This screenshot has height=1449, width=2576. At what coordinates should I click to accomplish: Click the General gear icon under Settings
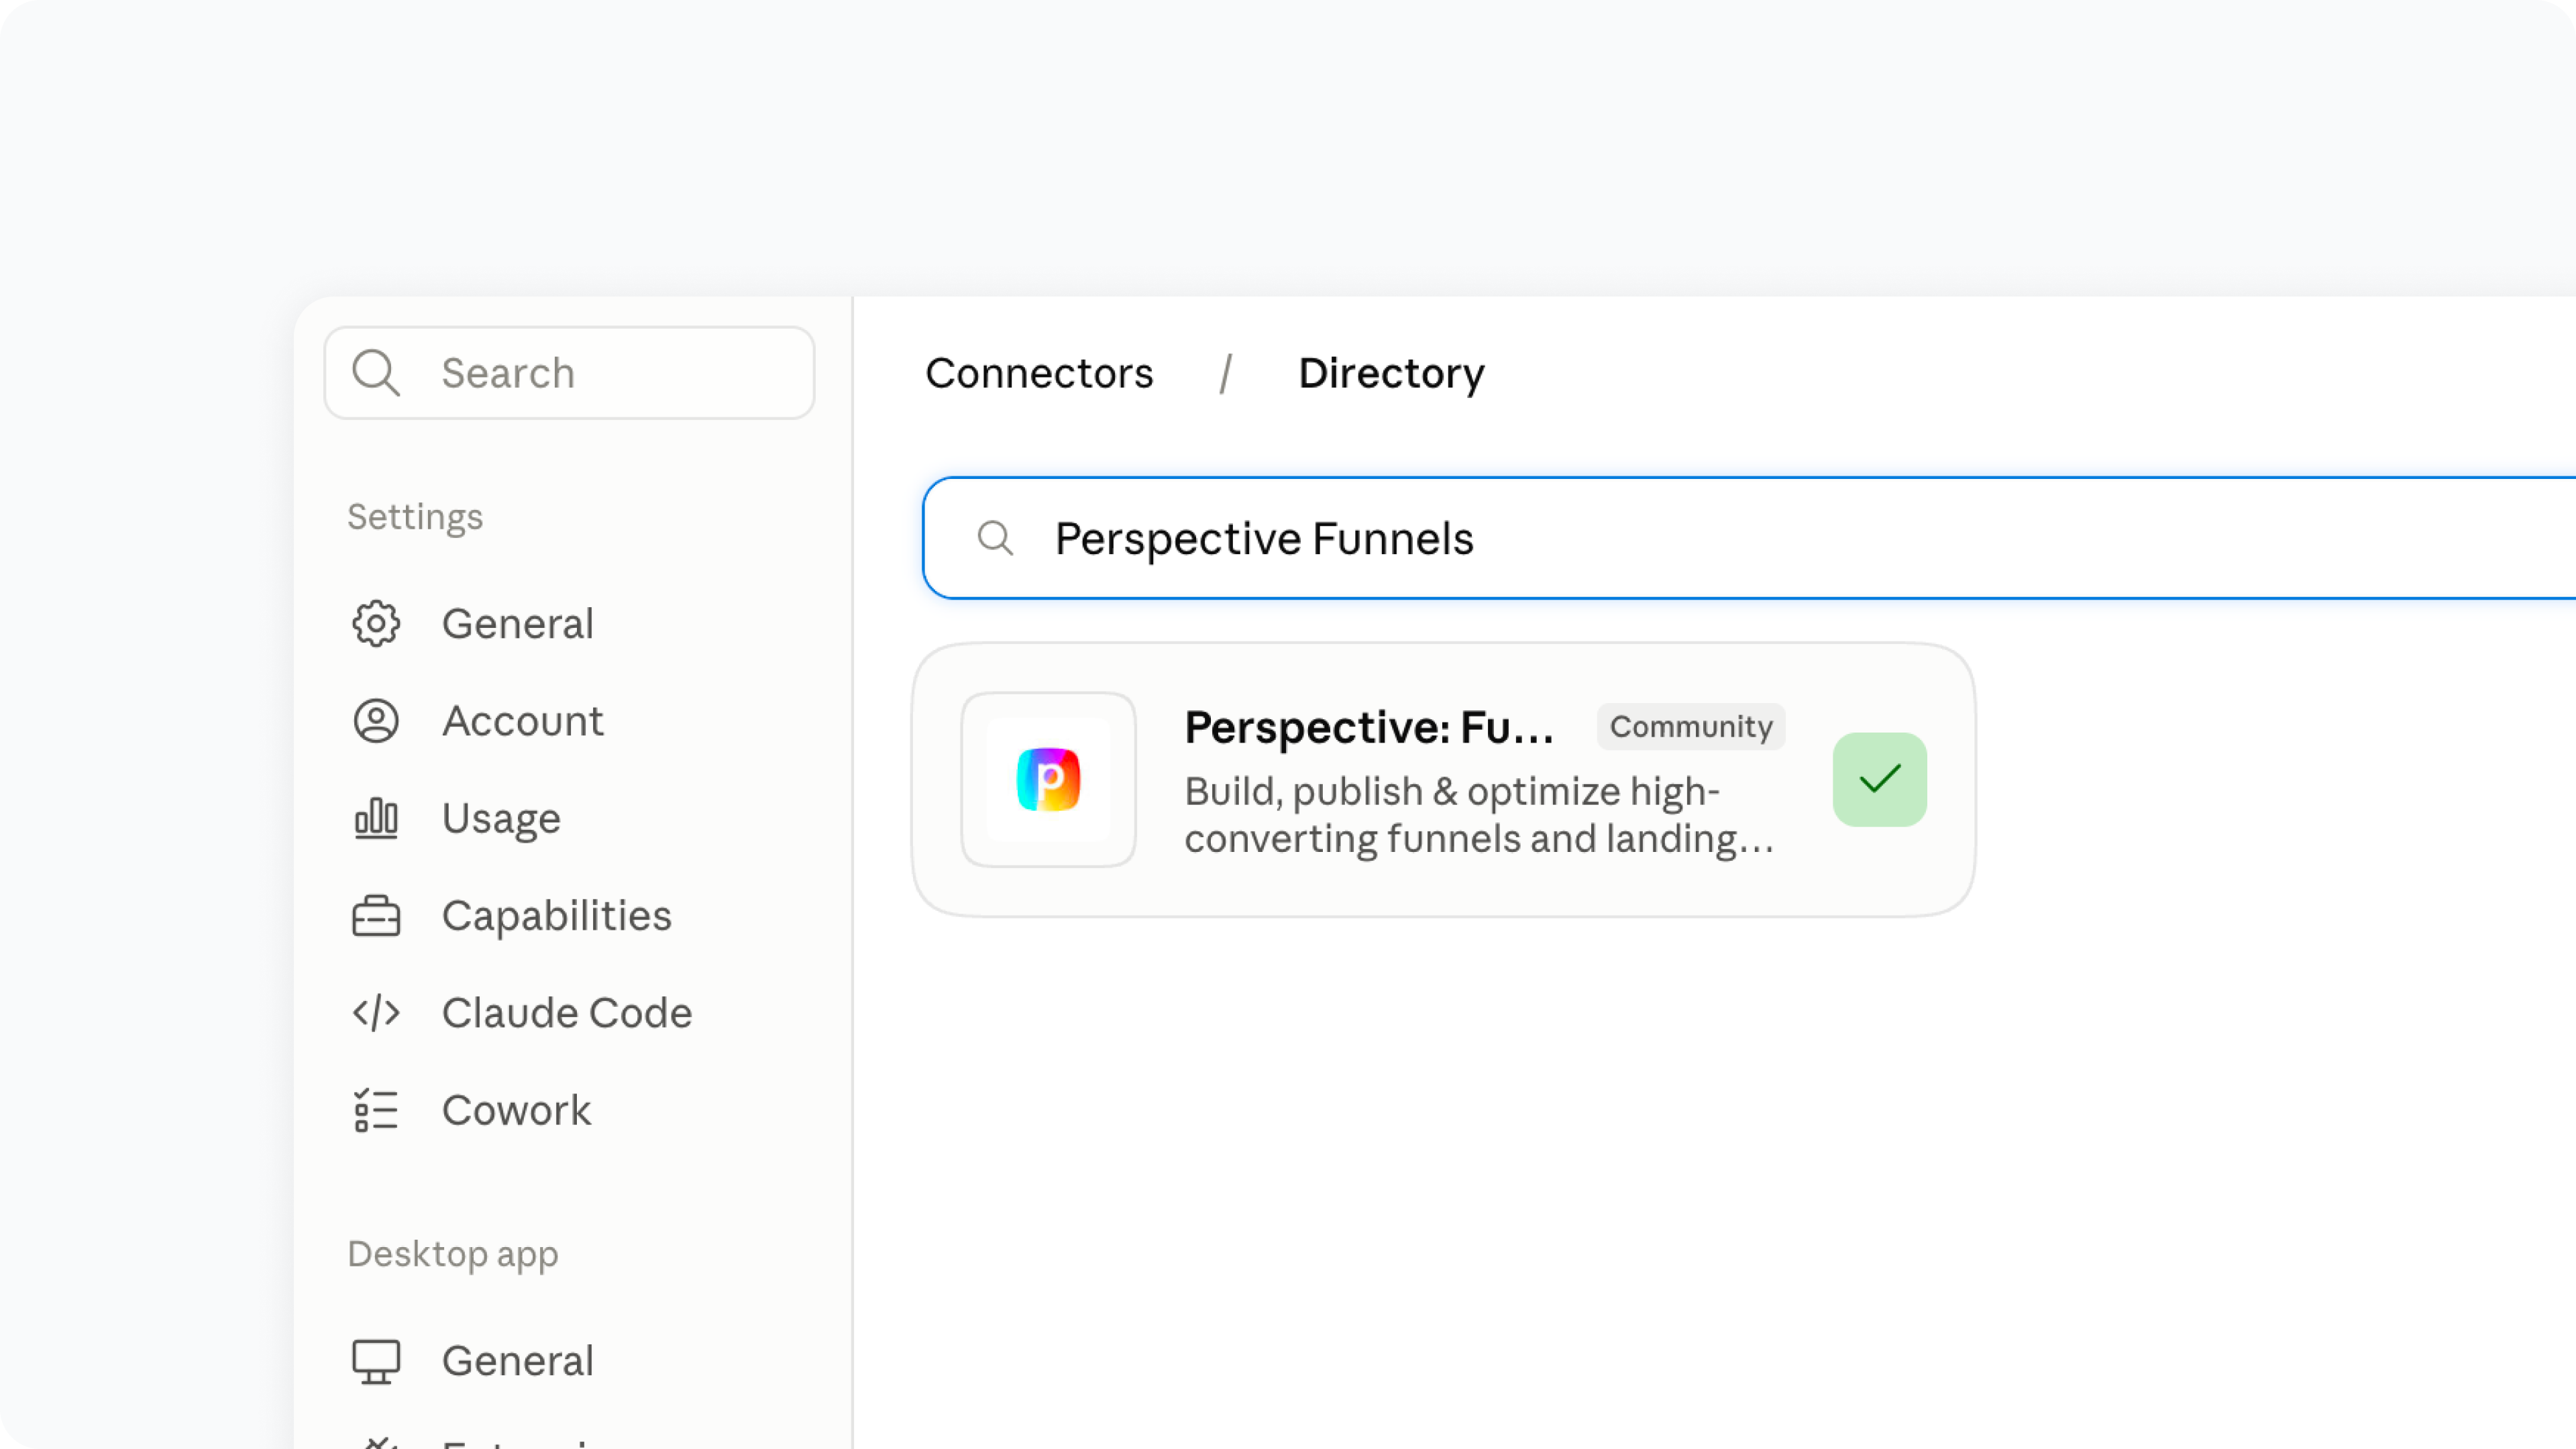(376, 624)
